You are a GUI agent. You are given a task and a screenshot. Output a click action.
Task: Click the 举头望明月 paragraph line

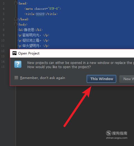pyautogui.click(x=33, y=46)
